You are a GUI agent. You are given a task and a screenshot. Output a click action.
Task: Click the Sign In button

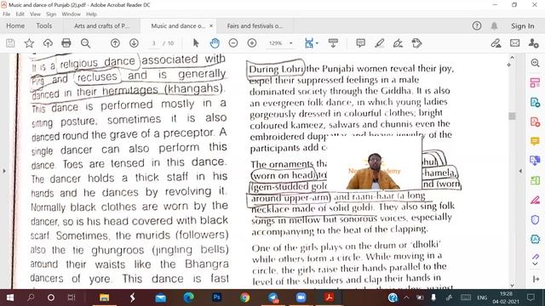click(522, 26)
